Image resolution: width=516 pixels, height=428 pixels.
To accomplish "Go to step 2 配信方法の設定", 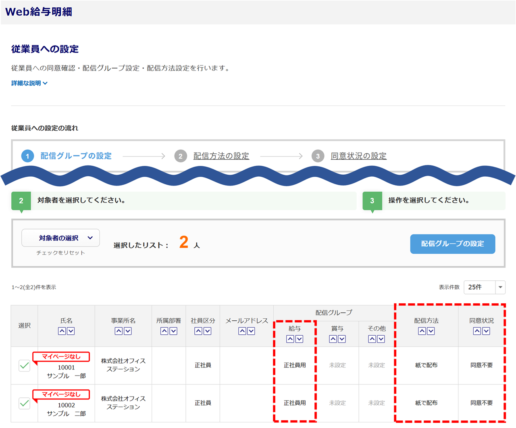I will tap(221, 156).
